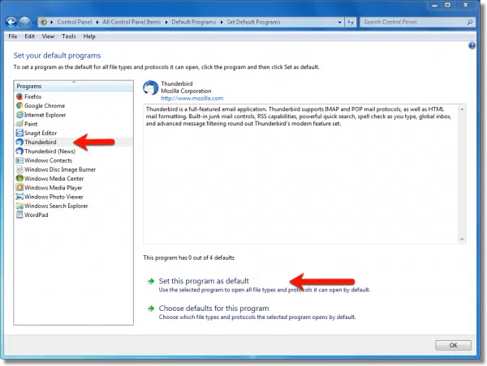Click the Windows Disc Image Burner icon
This screenshot has height=366, width=487.
[19, 169]
